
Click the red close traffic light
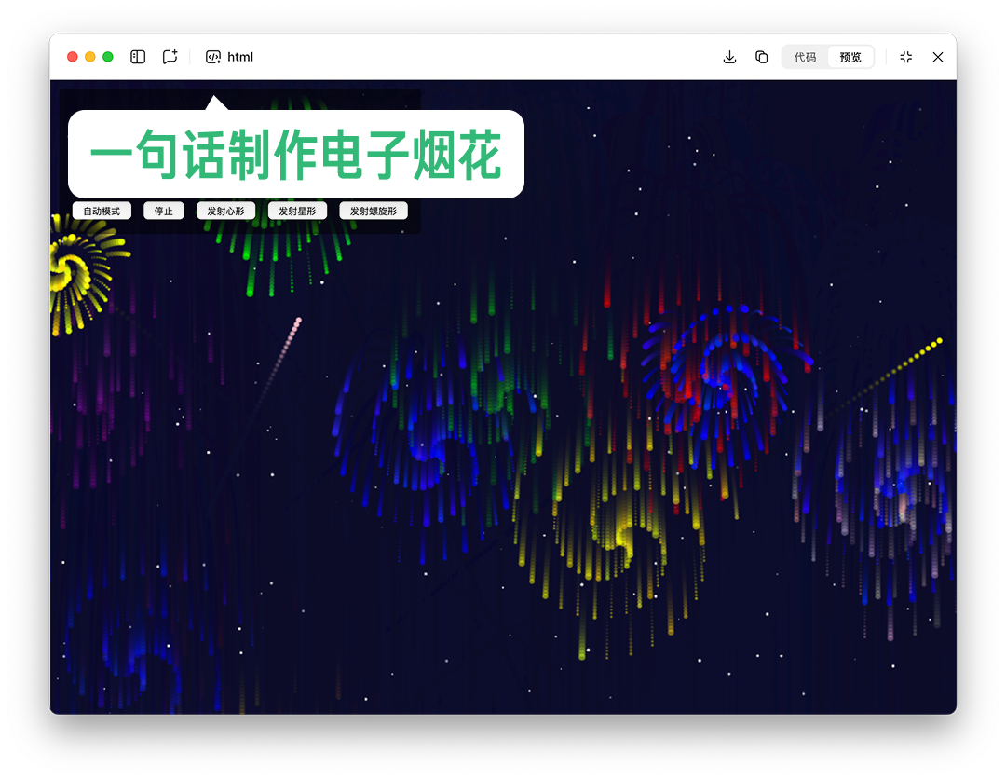(x=72, y=57)
